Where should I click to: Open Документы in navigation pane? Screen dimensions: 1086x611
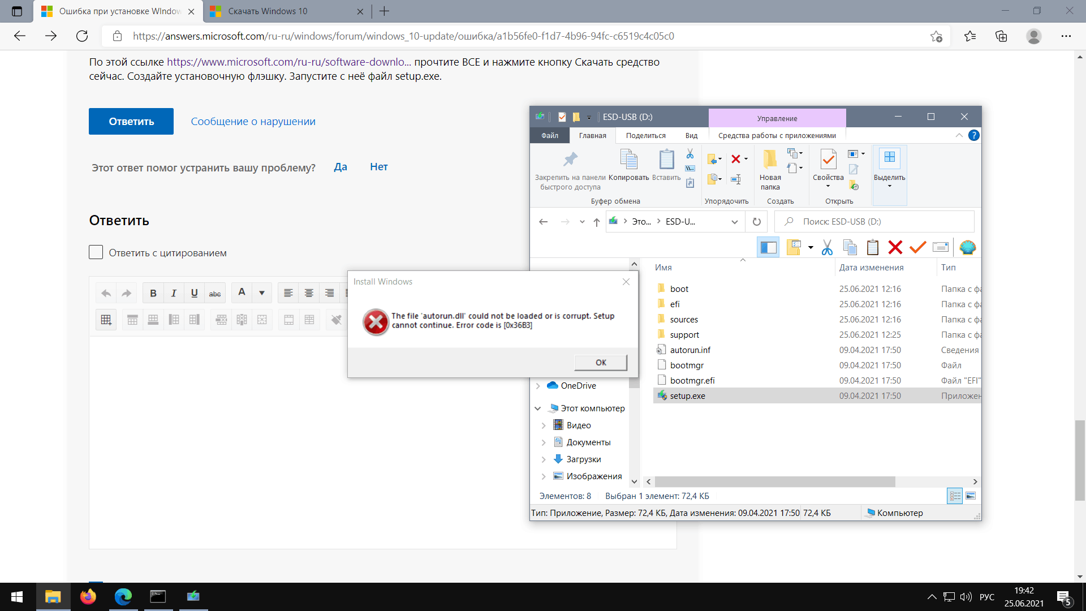(x=588, y=442)
